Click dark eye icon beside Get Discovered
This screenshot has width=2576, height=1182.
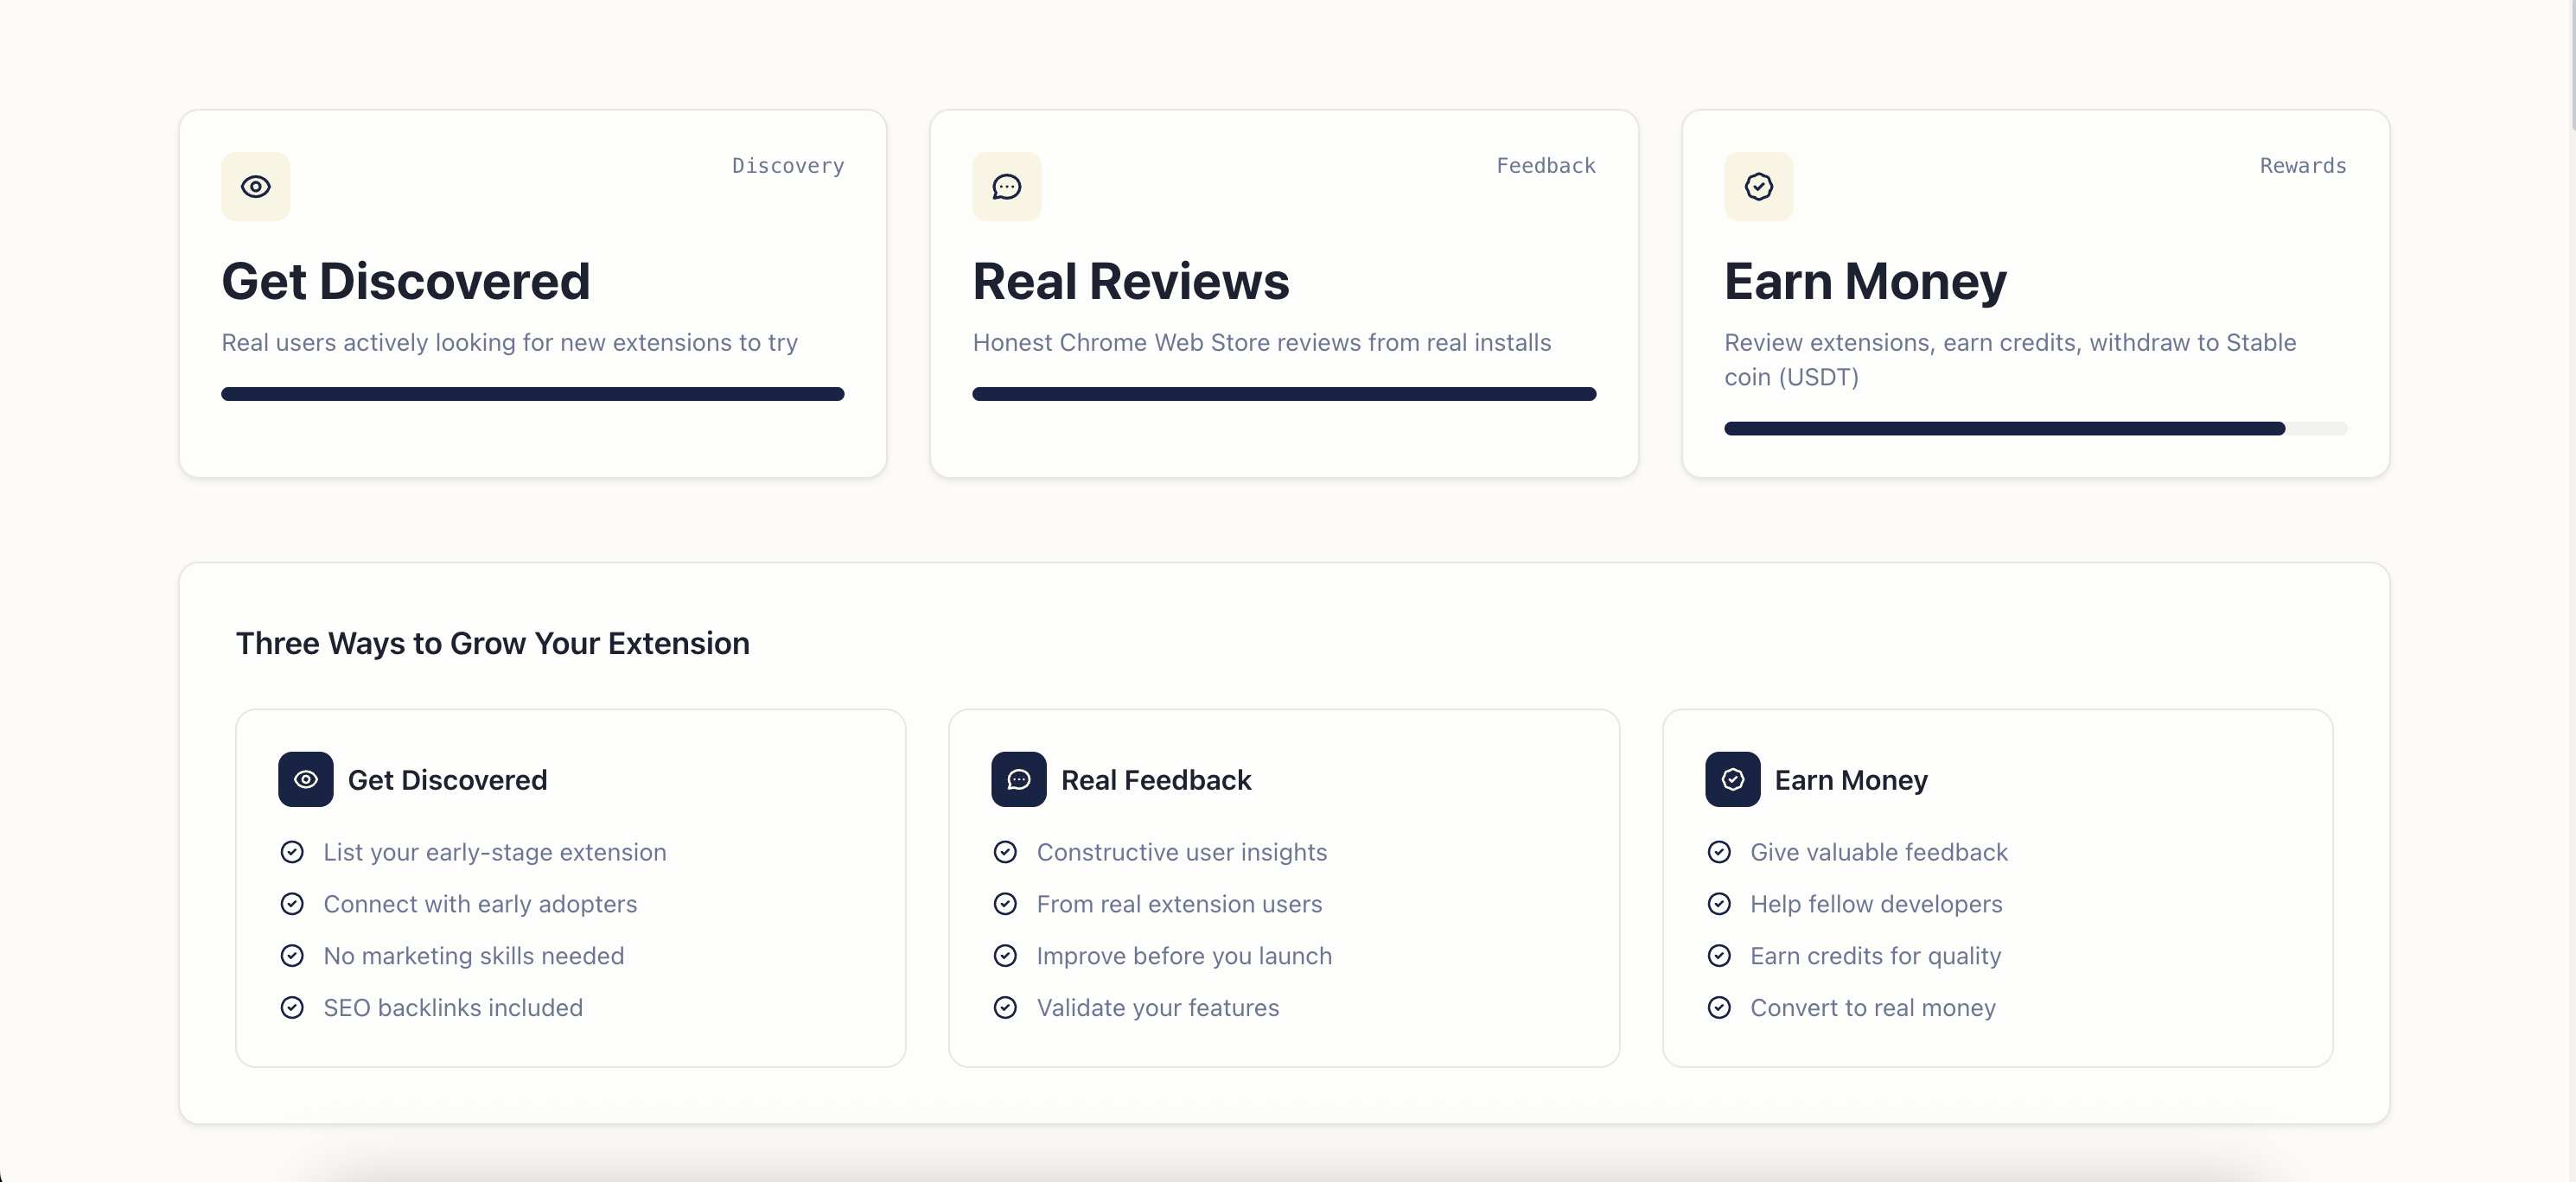pos(306,779)
